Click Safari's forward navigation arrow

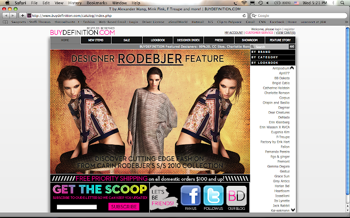(x=13, y=16)
